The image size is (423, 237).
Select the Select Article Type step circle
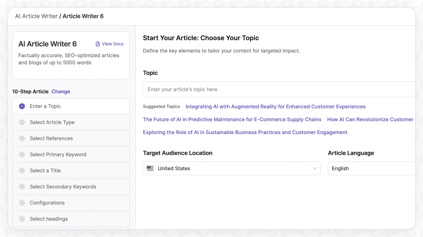coord(22,122)
